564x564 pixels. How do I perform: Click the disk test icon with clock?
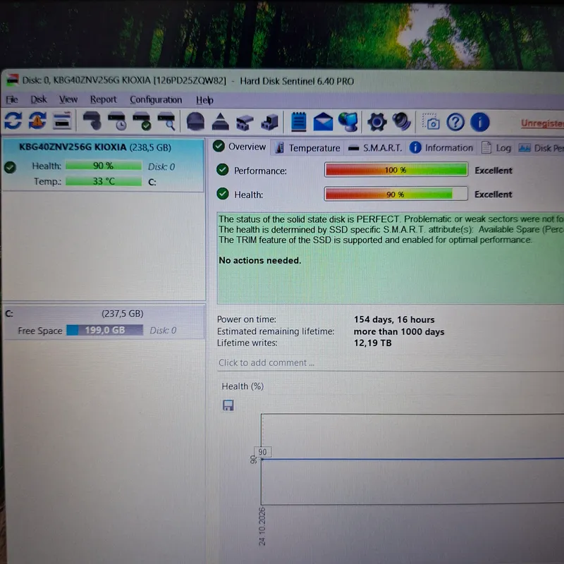[117, 121]
